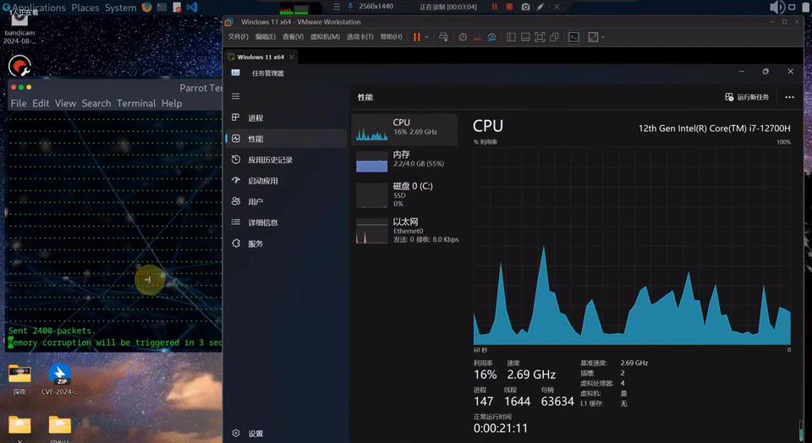
Task: Open the three-dot more options menu
Action: (x=789, y=97)
